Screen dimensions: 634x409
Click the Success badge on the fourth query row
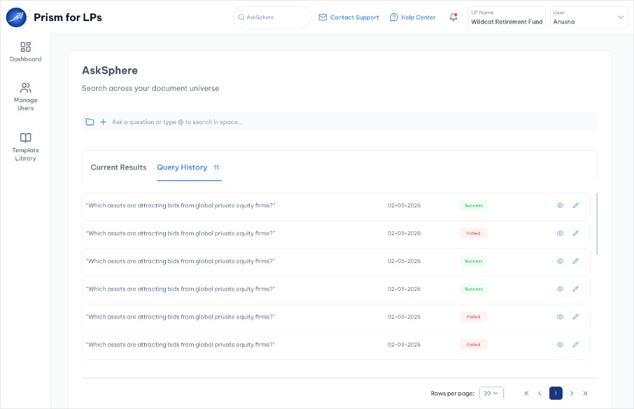pyautogui.click(x=474, y=289)
